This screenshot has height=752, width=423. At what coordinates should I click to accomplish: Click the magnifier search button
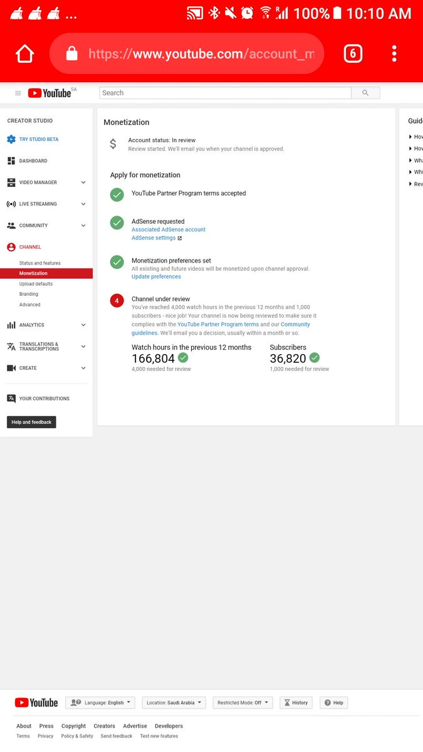[365, 93]
